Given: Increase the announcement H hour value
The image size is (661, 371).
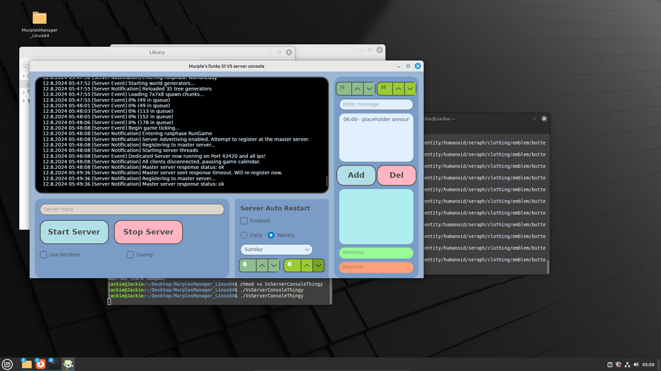Looking at the screenshot, I should point(358,88).
